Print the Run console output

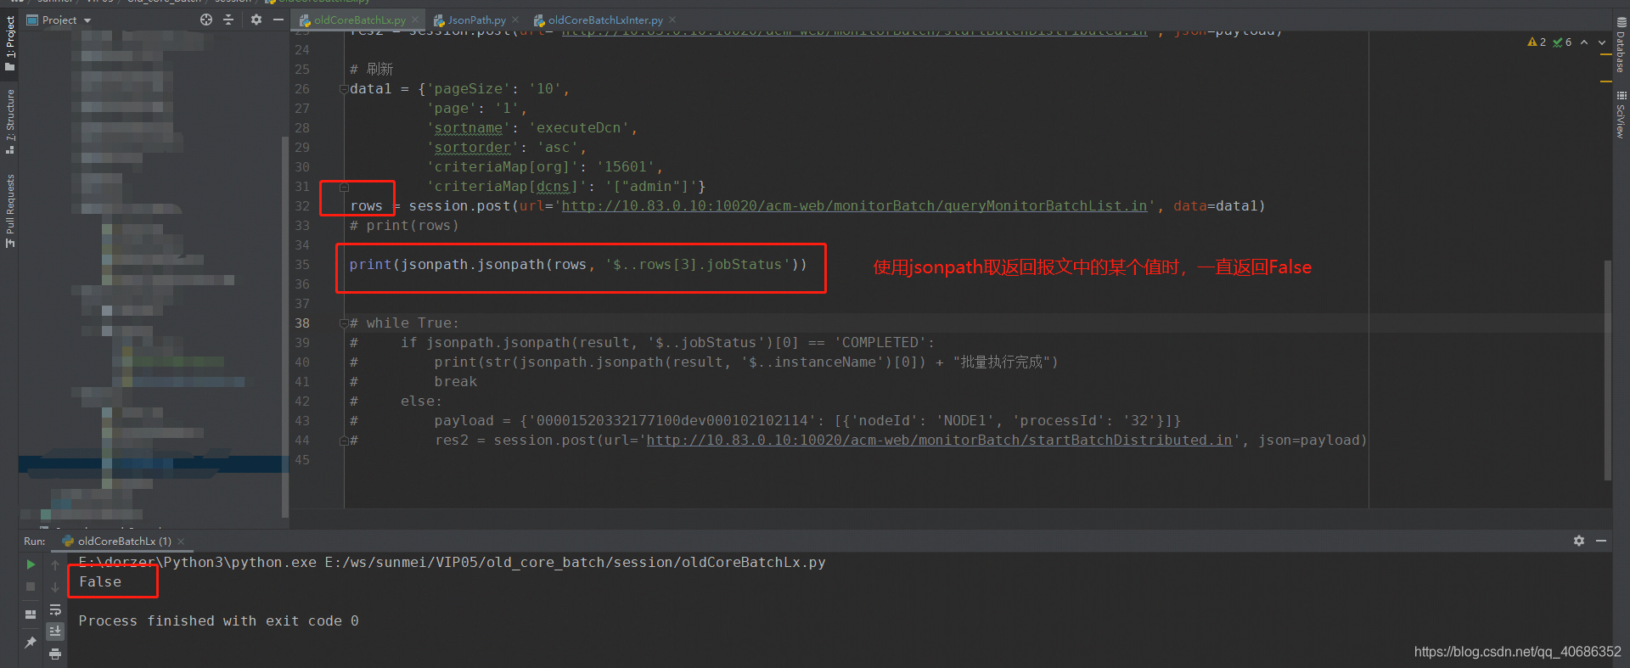pyautogui.click(x=55, y=654)
